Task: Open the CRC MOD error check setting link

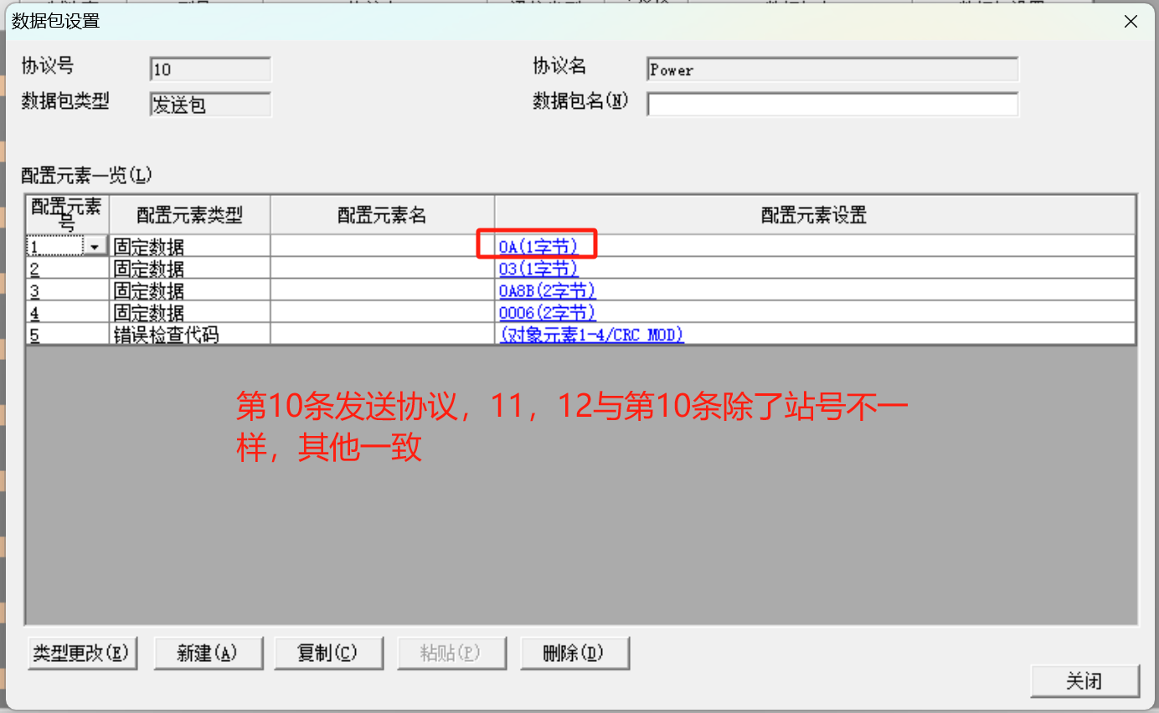Action: (591, 334)
